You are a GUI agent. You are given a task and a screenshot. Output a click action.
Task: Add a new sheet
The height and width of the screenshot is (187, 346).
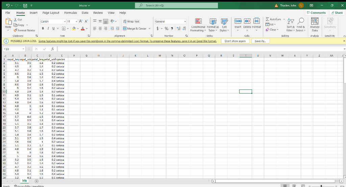[x=36, y=181]
